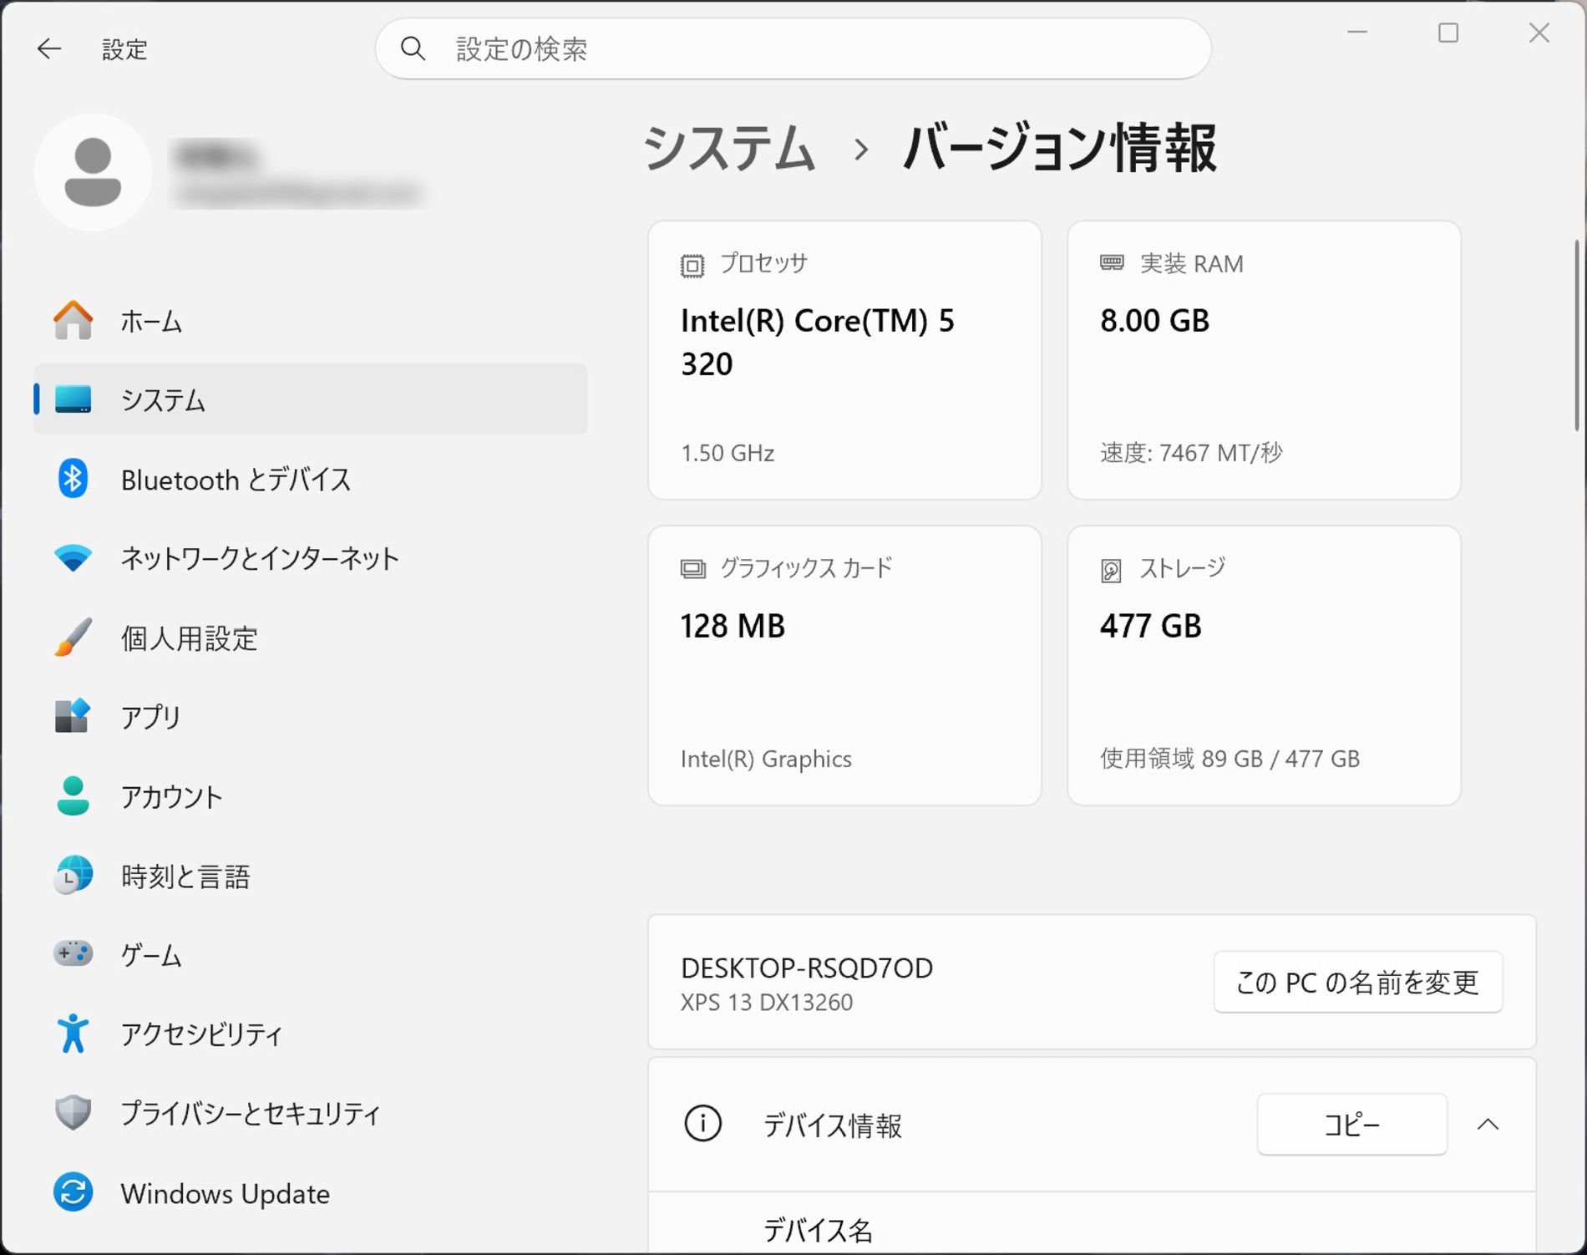Click 速度: 7467 MT/秒 text
The width and height of the screenshot is (1587, 1255).
coord(1190,453)
